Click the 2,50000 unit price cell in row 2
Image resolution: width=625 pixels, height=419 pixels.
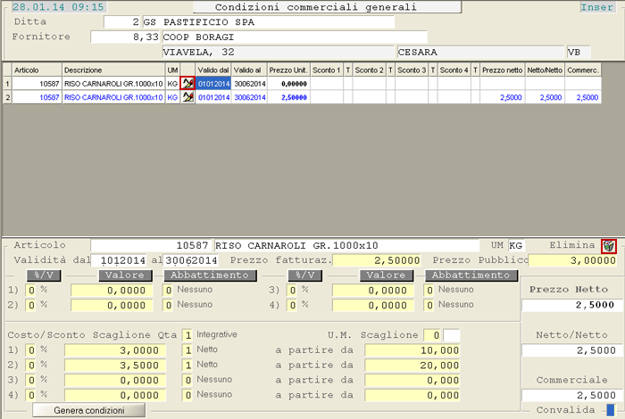tap(288, 97)
